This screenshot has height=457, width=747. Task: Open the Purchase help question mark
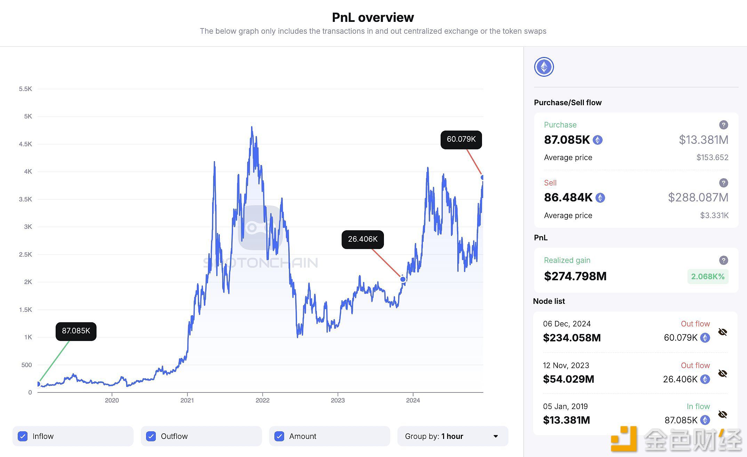pyautogui.click(x=723, y=125)
